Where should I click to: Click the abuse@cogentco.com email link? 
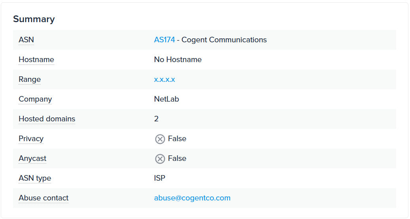[x=192, y=198]
